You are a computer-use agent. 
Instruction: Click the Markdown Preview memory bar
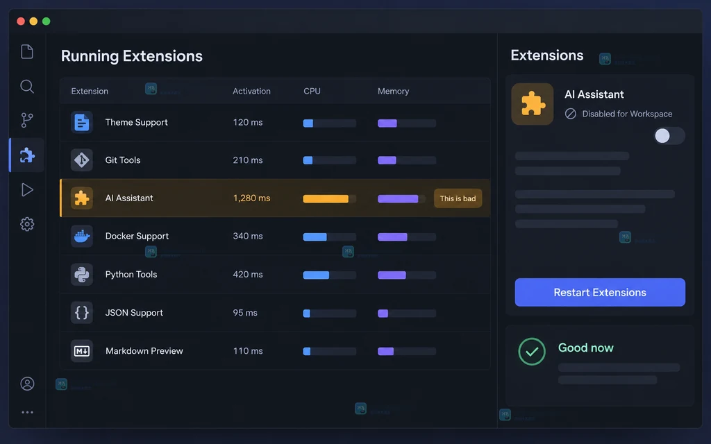(x=407, y=351)
